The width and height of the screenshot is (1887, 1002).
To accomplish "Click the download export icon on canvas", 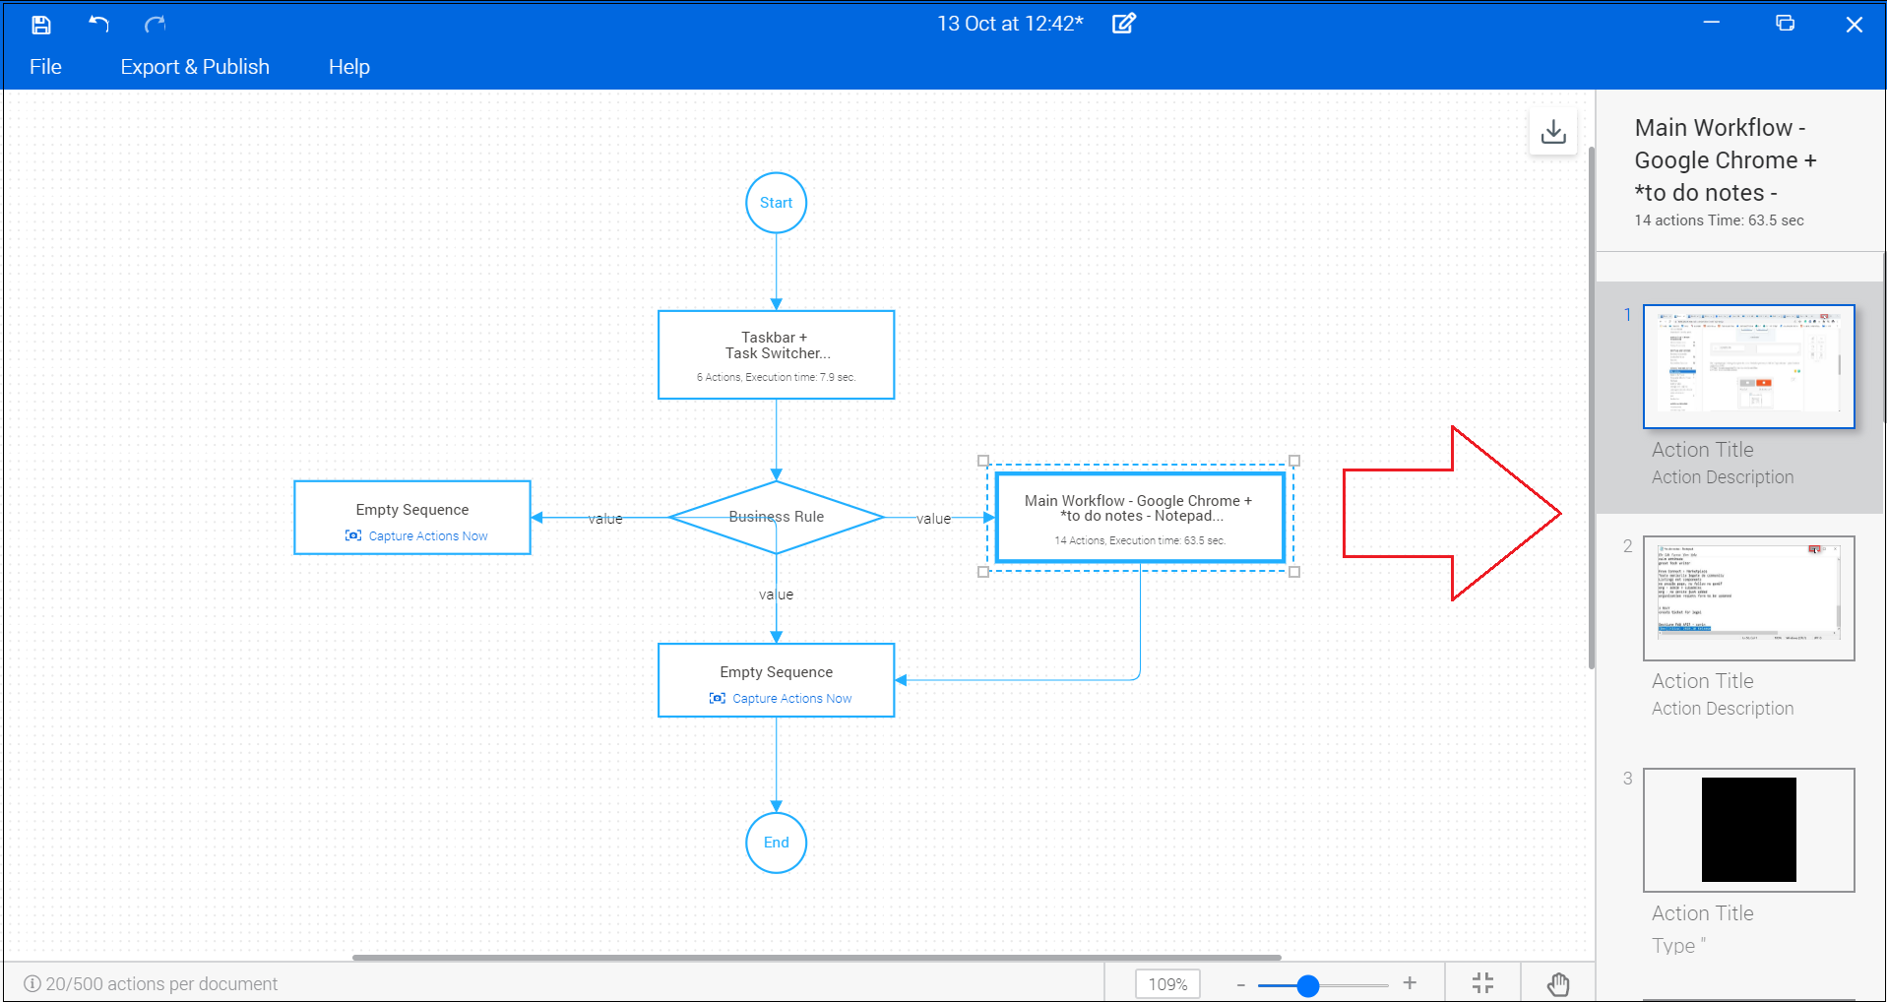I will pos(1553,131).
